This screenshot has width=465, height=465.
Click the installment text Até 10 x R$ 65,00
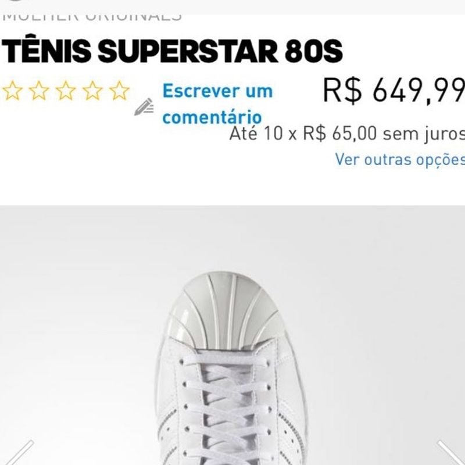[x=303, y=134]
